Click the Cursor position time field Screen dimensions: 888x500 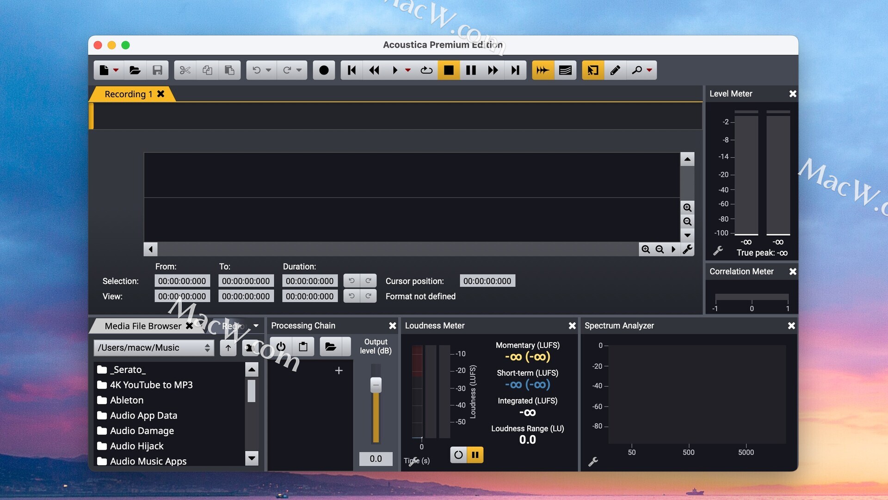tap(487, 281)
